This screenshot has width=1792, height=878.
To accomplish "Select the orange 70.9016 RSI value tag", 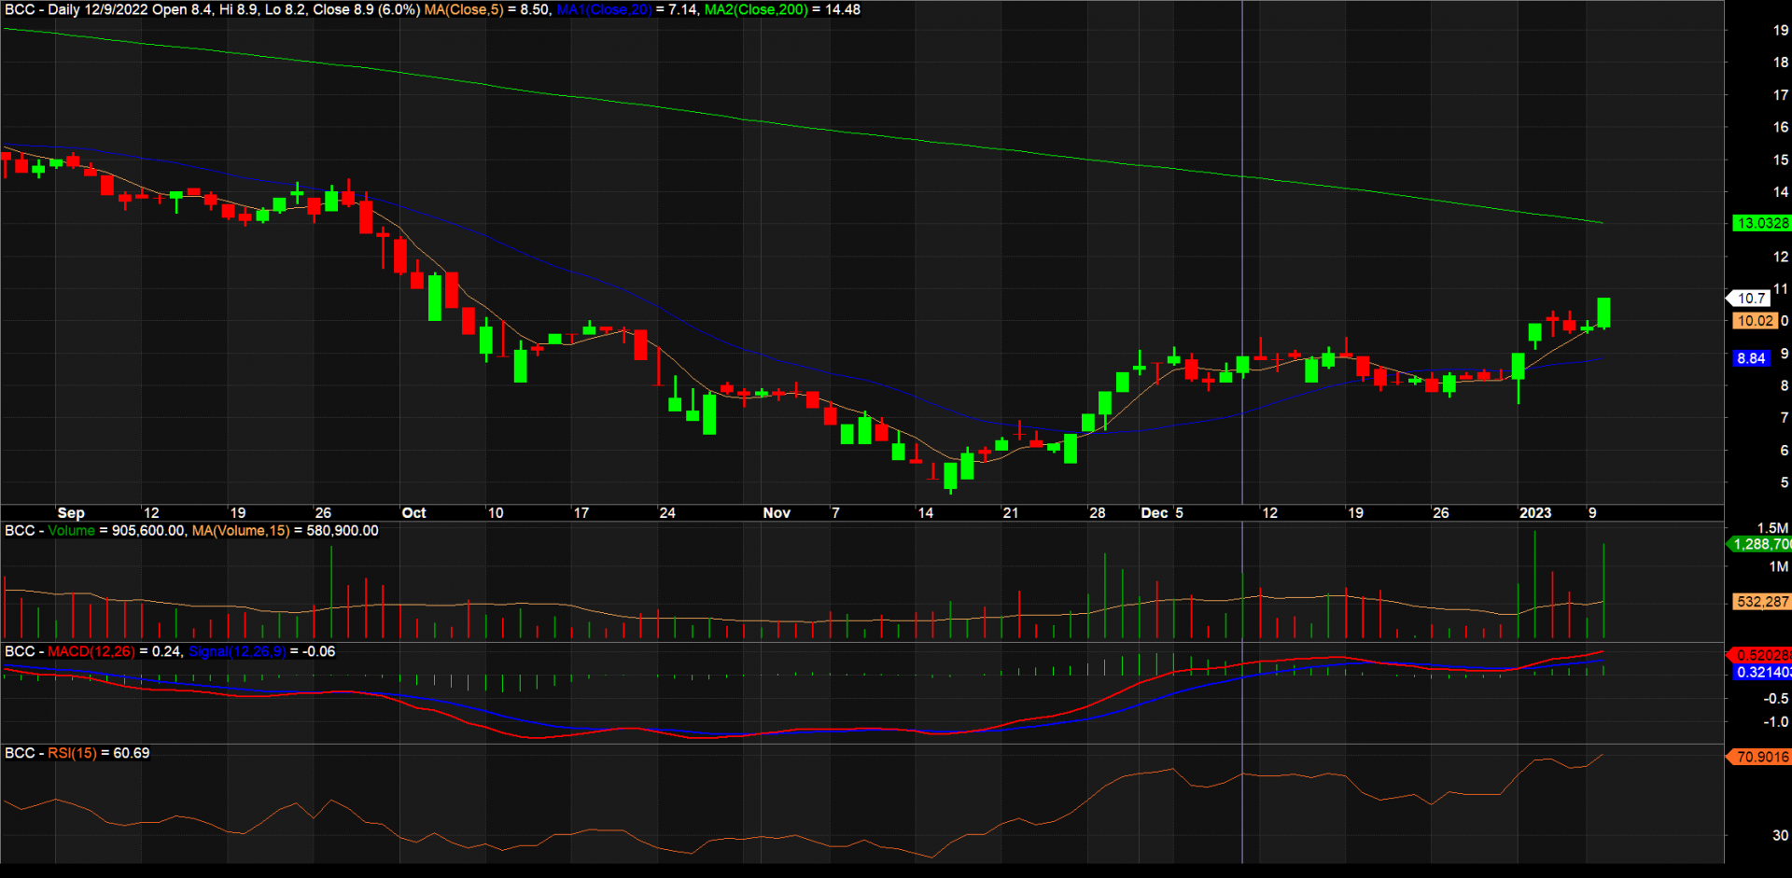I will [x=1761, y=757].
